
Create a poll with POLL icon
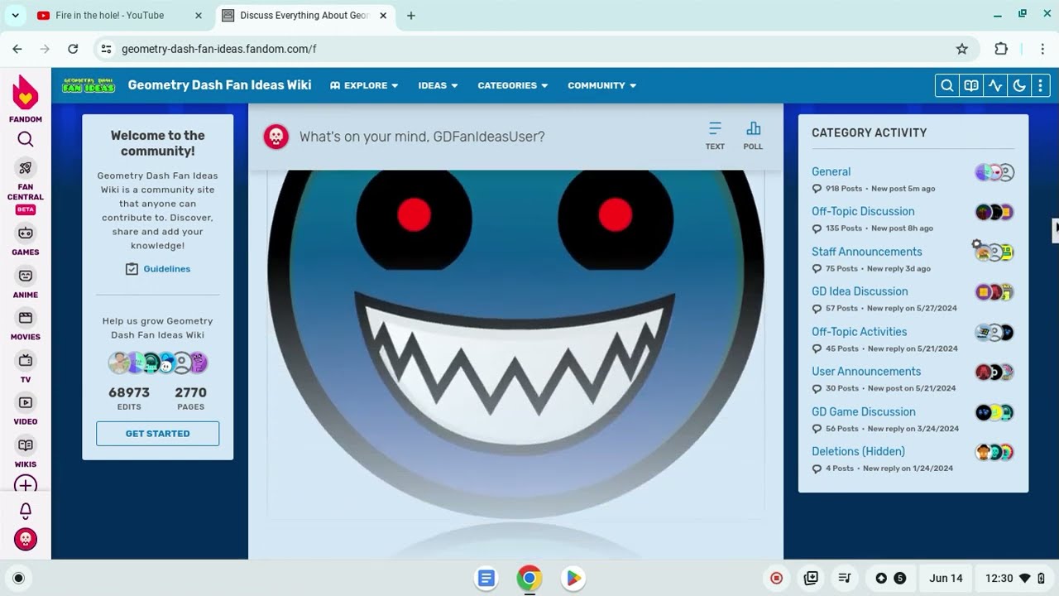[753, 136]
